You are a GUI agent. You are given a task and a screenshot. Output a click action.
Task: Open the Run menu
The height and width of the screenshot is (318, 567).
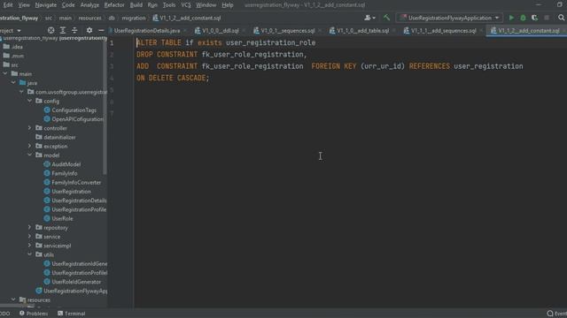[x=152, y=5]
